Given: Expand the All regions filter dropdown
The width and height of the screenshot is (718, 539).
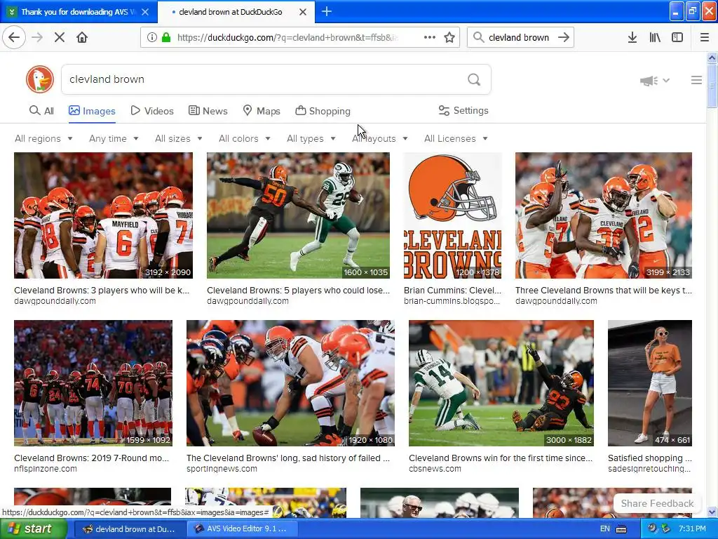Looking at the screenshot, I should click(43, 138).
